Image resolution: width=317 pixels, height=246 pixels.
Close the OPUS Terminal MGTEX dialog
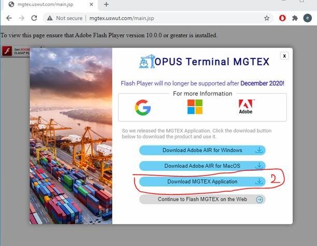pyautogui.click(x=284, y=56)
